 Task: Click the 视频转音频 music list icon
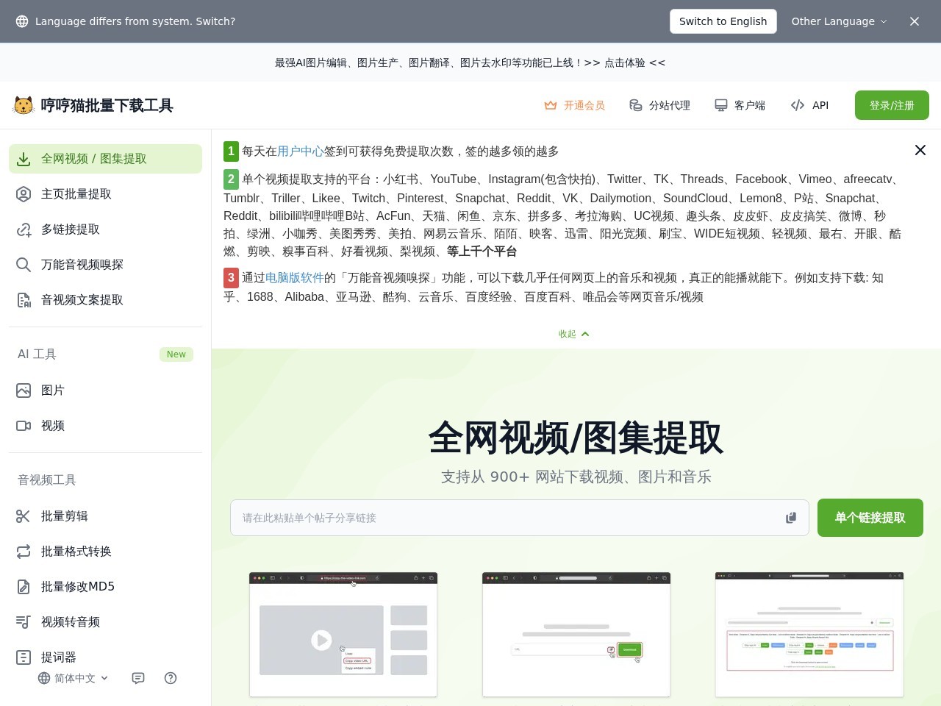pyautogui.click(x=24, y=622)
